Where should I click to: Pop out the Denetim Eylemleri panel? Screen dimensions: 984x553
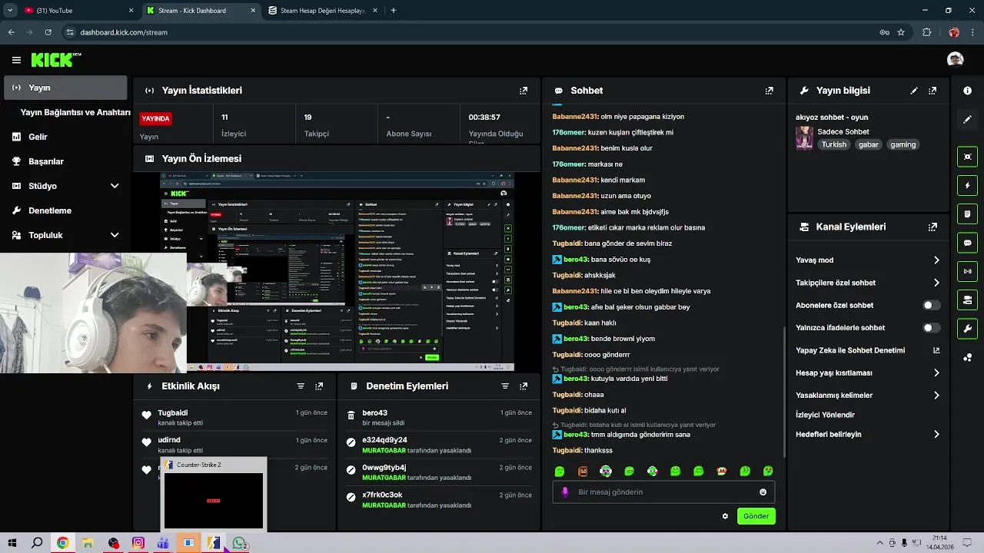[x=524, y=386]
